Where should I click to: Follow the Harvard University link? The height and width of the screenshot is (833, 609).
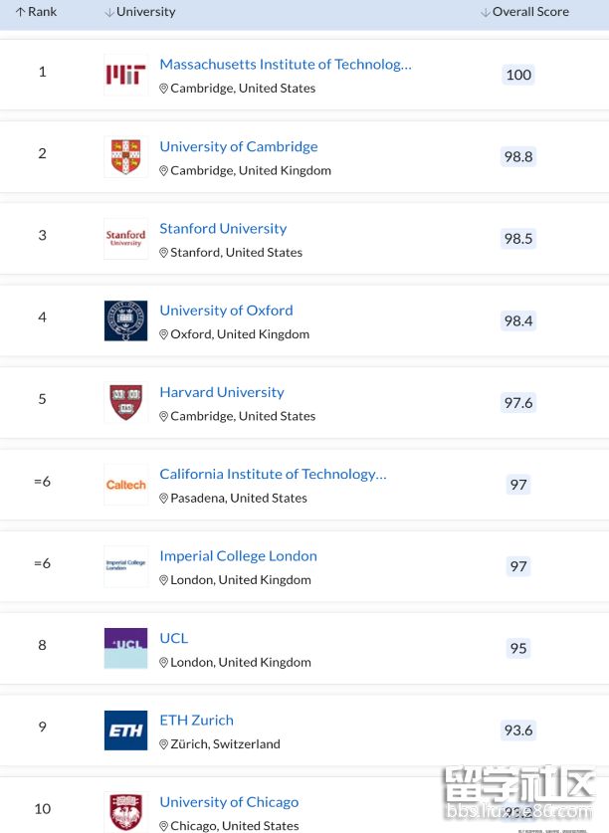click(222, 392)
